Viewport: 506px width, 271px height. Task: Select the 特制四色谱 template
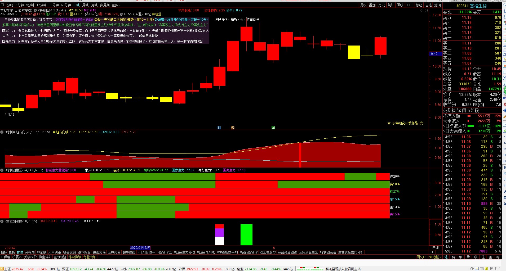[328, 252]
